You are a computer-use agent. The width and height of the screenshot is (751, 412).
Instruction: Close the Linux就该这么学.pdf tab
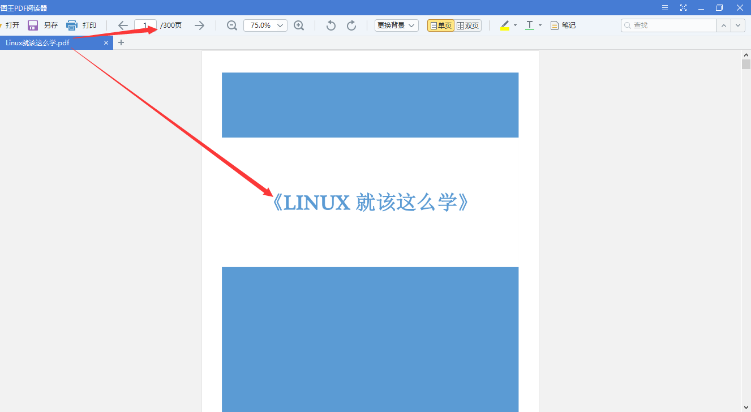click(106, 43)
